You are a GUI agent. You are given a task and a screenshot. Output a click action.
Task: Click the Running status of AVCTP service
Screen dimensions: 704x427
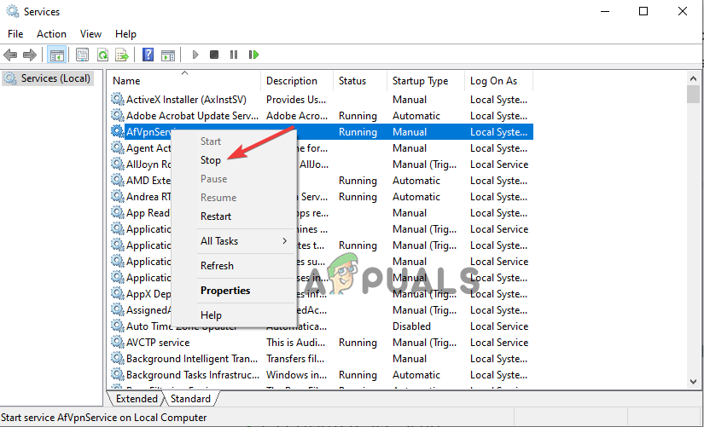tap(358, 343)
